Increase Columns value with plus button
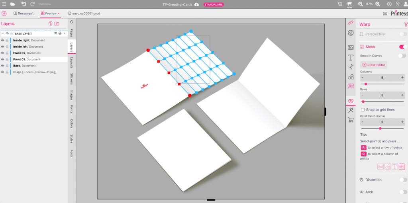Viewport: 408px width, 203px height. point(402,78)
